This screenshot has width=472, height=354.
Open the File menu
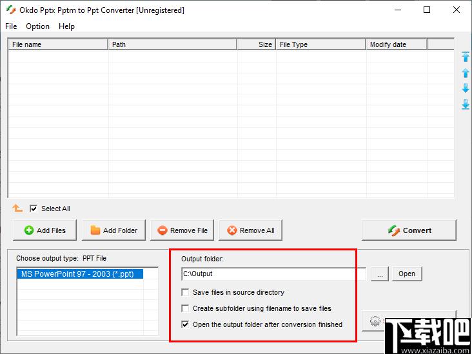click(x=11, y=26)
